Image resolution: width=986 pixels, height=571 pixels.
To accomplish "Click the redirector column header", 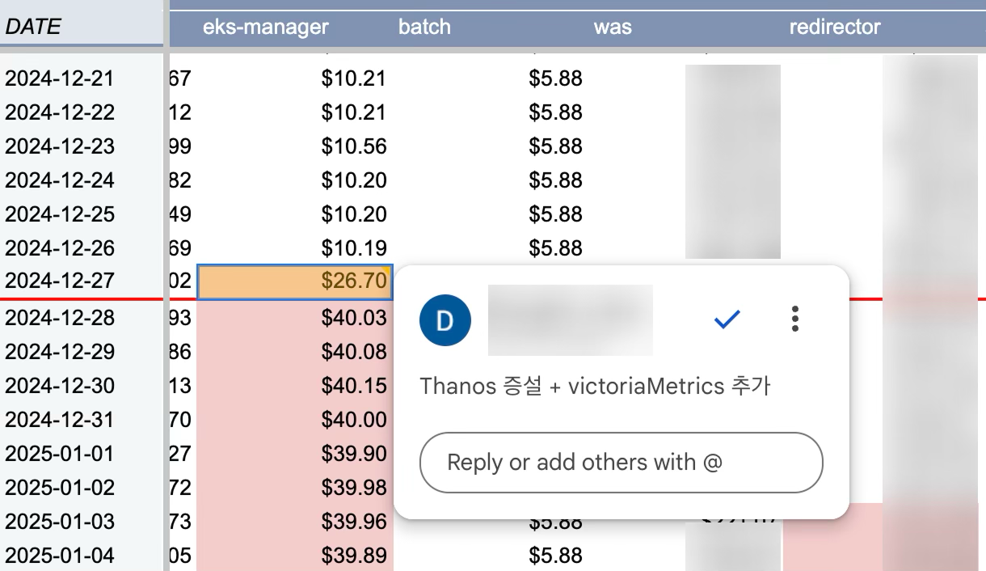I will (835, 27).
